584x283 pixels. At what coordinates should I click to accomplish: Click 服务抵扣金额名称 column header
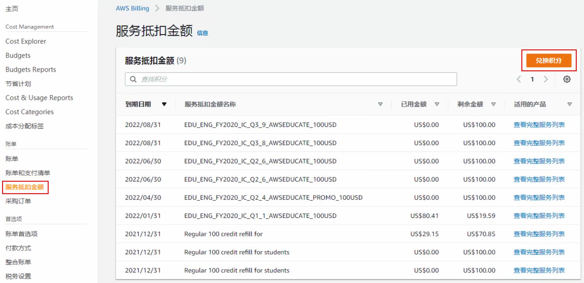click(x=210, y=104)
